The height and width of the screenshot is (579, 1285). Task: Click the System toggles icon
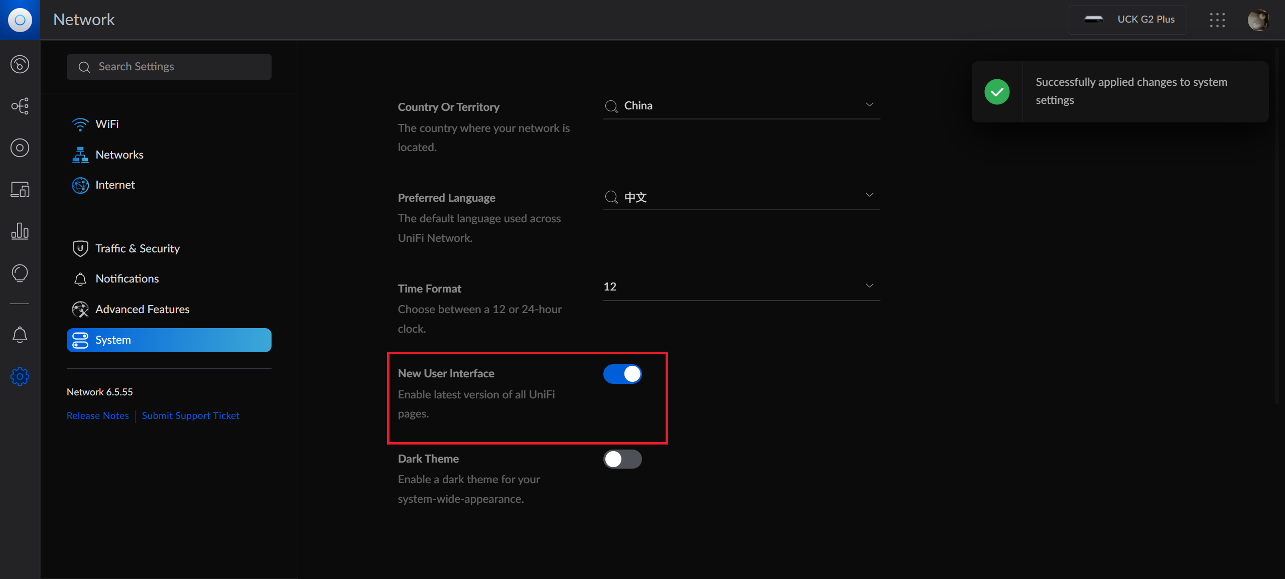80,340
